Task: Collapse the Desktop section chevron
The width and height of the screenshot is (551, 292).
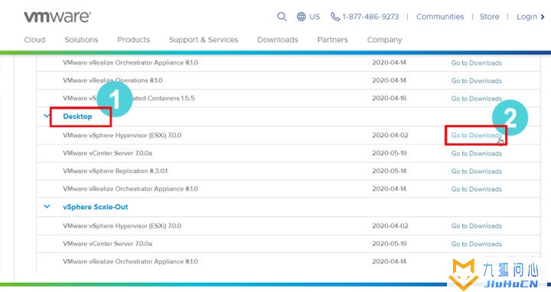Action: tap(47, 116)
